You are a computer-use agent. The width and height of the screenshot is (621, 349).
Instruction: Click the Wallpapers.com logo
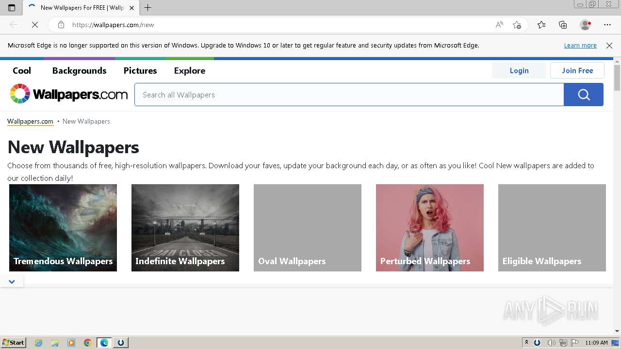click(68, 94)
